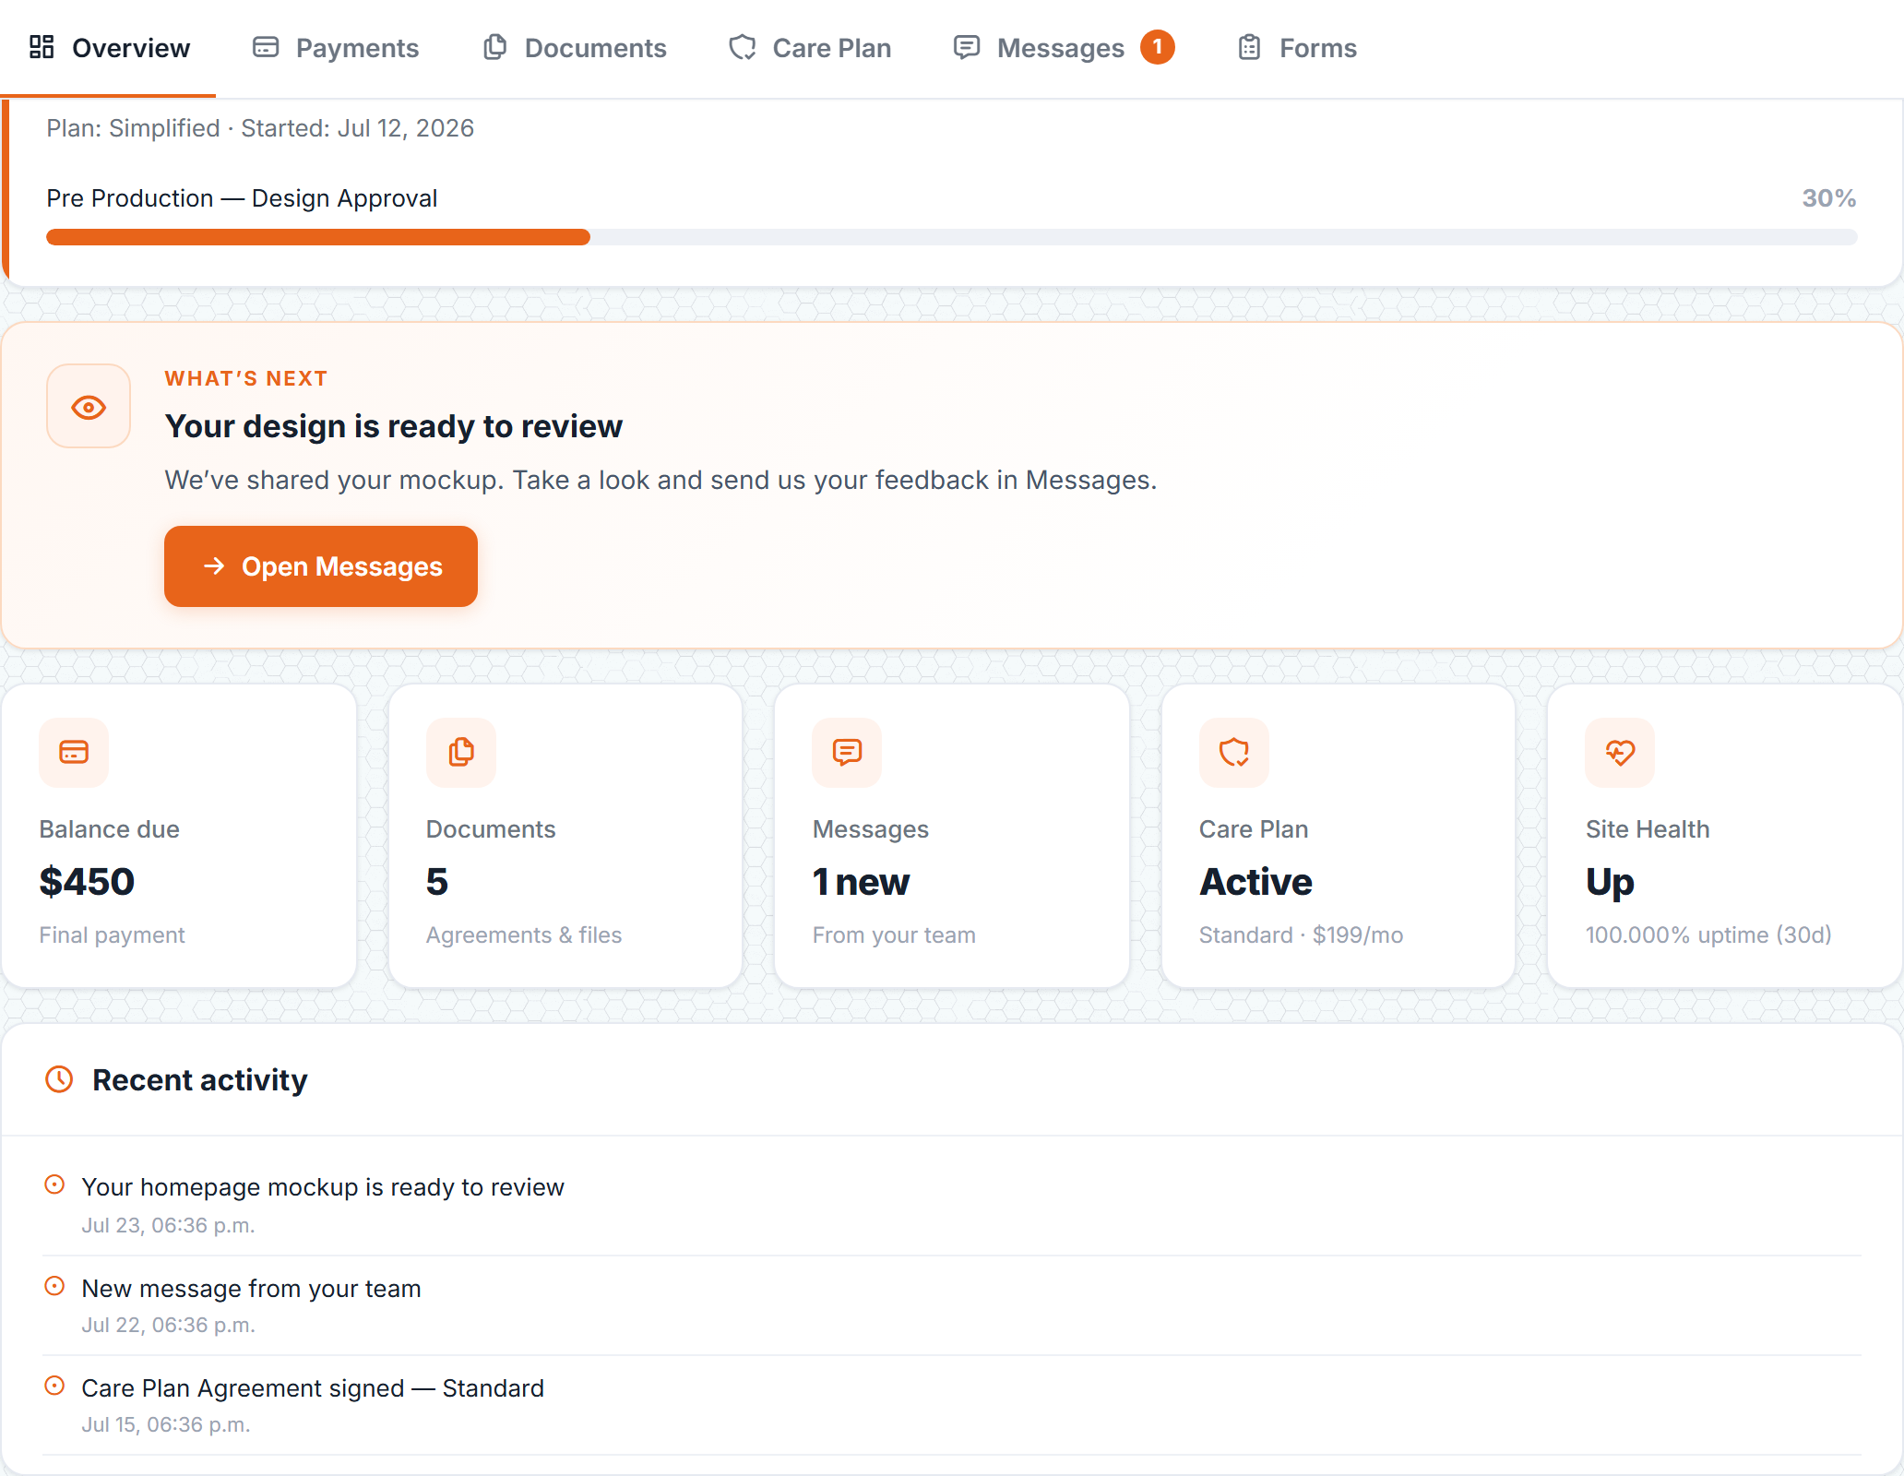Open the $450 Balance due card
1904x1476 pixels.
coord(179,836)
